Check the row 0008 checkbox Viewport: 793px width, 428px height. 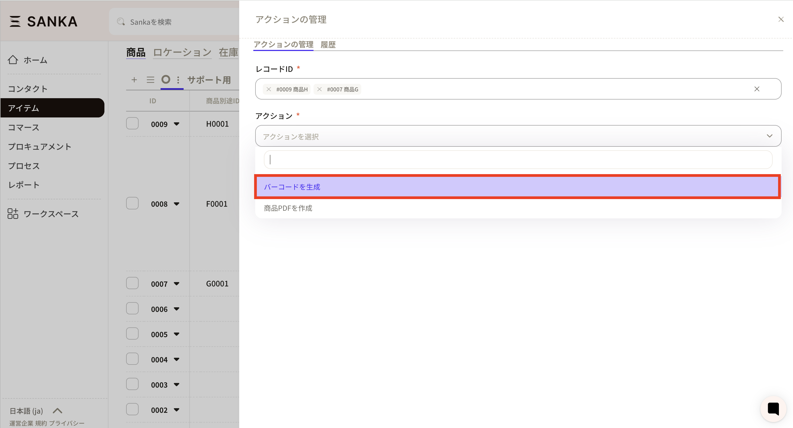(132, 203)
